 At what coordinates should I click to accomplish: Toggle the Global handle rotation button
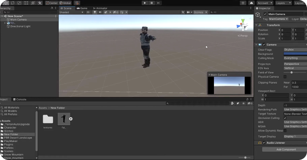pos(65,3)
